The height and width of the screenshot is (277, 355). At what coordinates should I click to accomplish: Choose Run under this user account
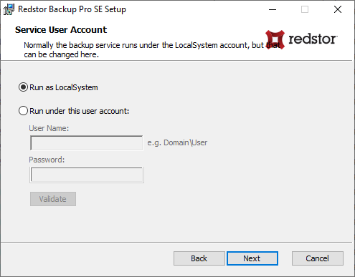pyautogui.click(x=74, y=111)
